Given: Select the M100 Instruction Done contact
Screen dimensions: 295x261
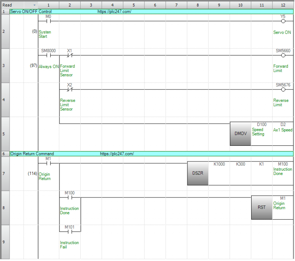Looking at the screenshot, I should (70, 197).
